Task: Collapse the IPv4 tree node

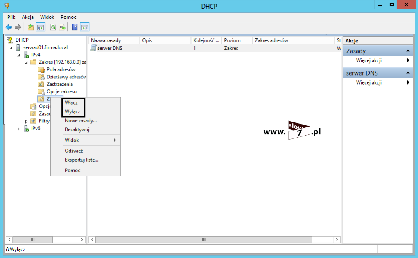Action: point(18,55)
